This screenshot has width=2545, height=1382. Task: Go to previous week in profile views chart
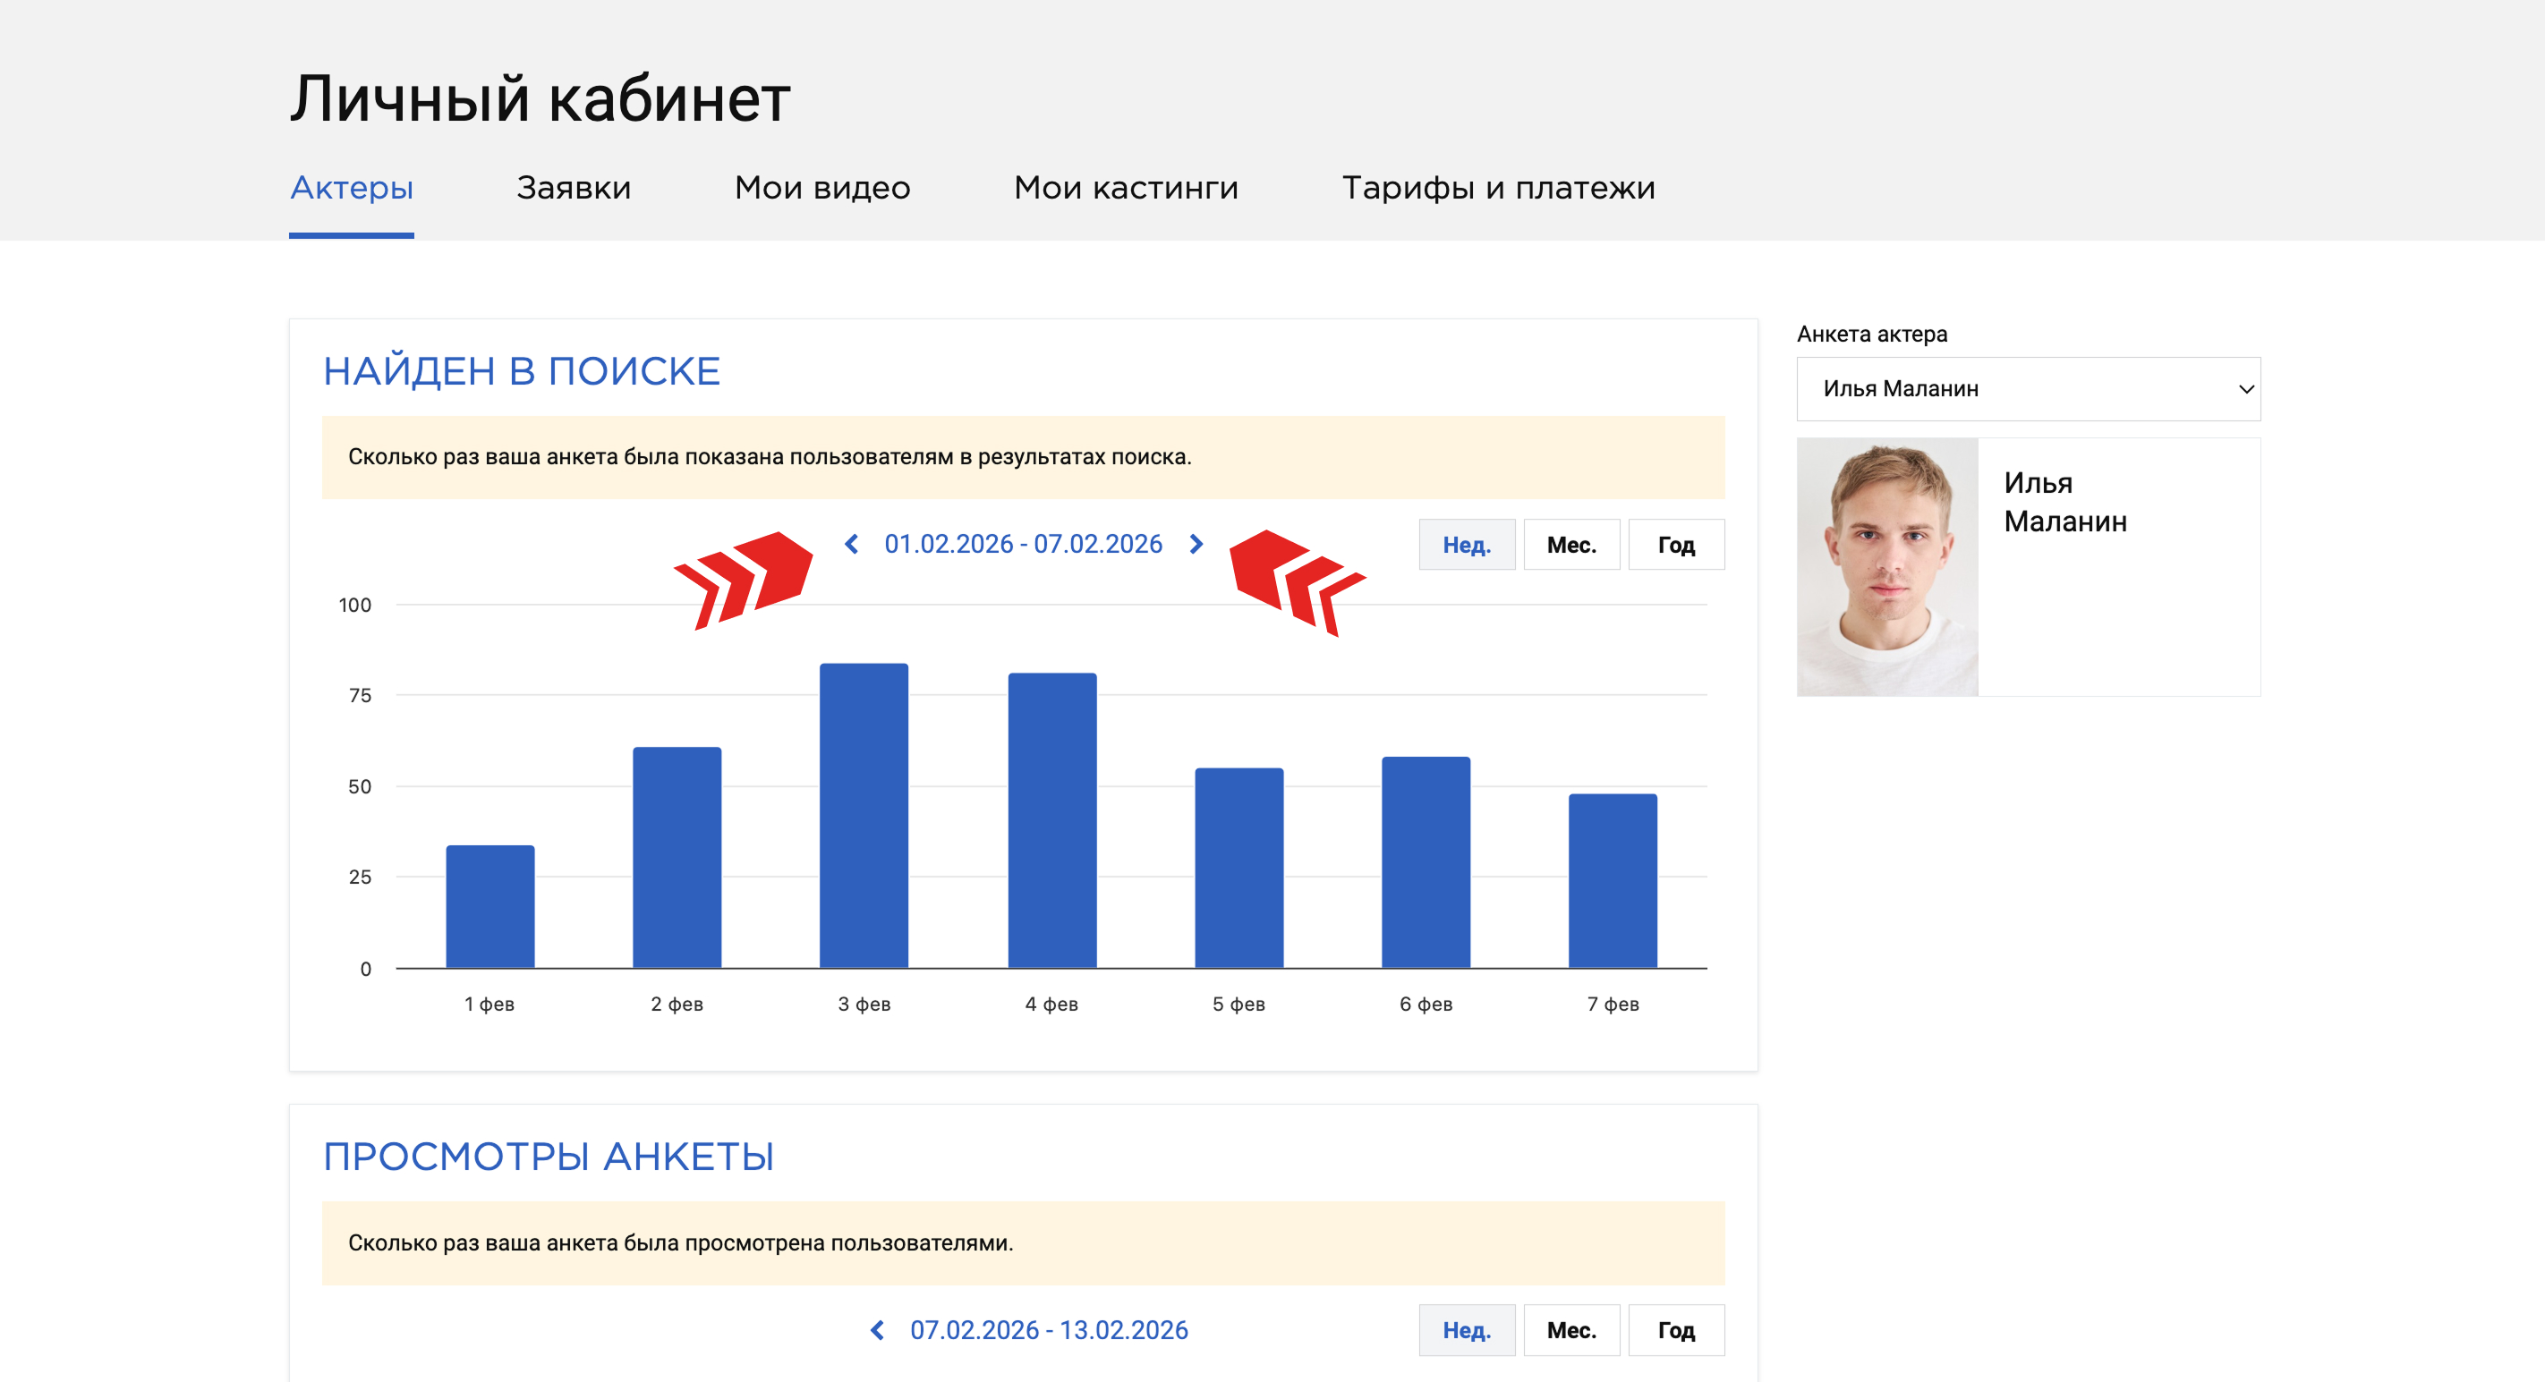[x=877, y=1329]
